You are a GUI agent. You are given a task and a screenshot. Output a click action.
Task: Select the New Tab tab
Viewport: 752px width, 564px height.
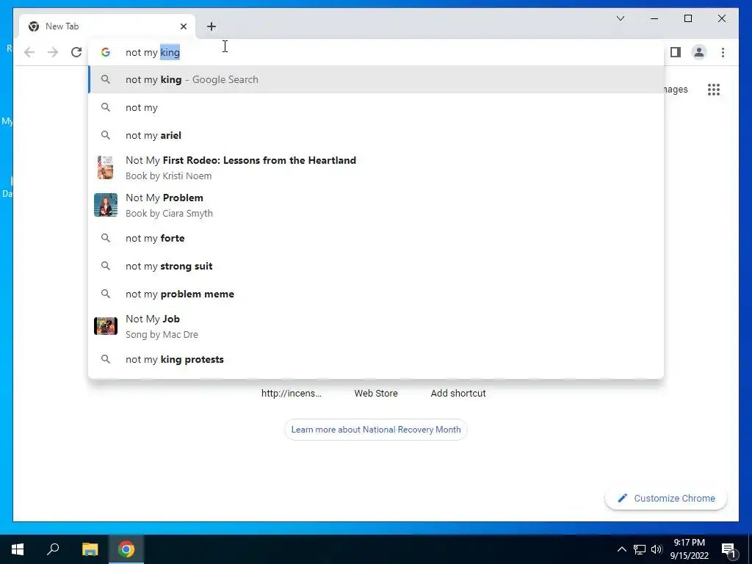(107, 26)
